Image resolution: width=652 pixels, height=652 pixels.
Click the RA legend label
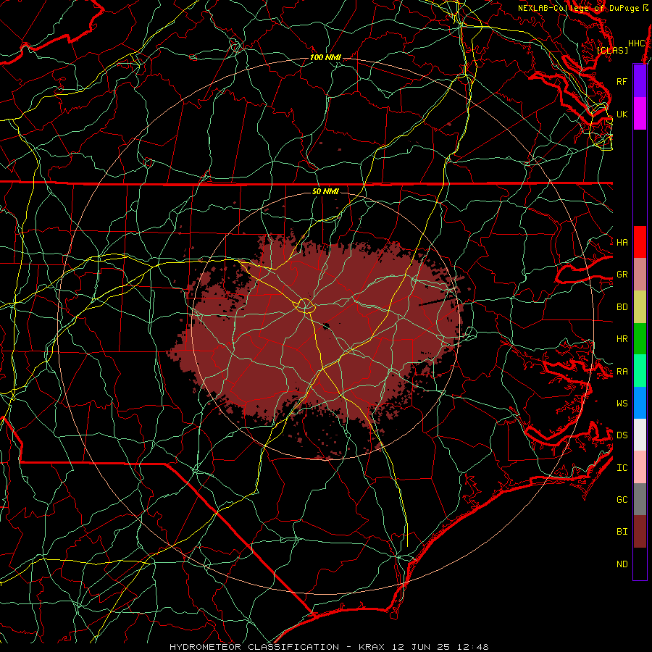[622, 372]
